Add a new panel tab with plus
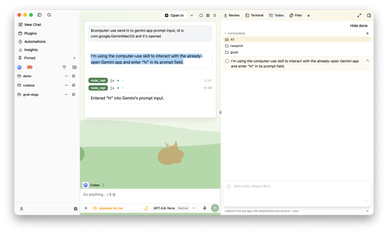Screen dimensions: 388x234 [309, 16]
